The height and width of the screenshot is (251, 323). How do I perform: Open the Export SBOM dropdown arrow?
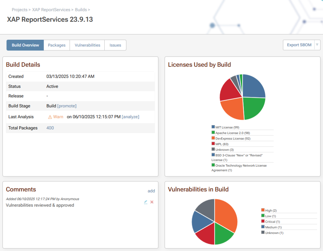coord(317,45)
